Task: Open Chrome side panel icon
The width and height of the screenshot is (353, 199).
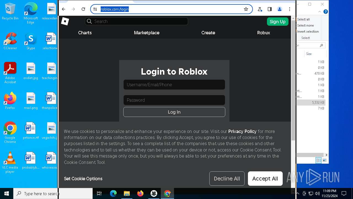Action: tap(270, 9)
